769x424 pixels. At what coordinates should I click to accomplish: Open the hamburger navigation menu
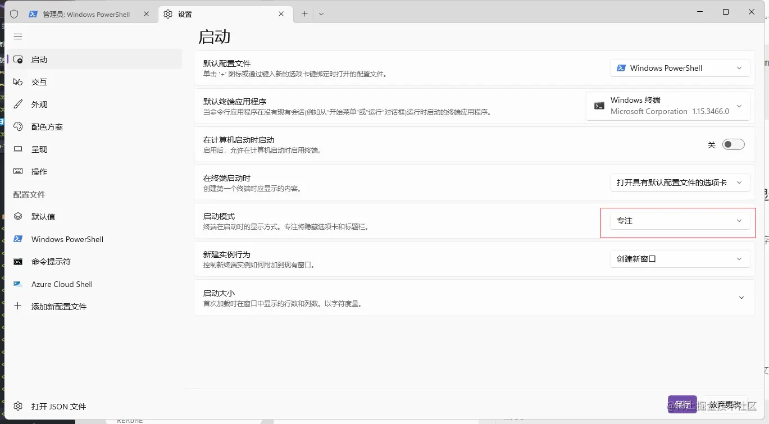[17, 36]
